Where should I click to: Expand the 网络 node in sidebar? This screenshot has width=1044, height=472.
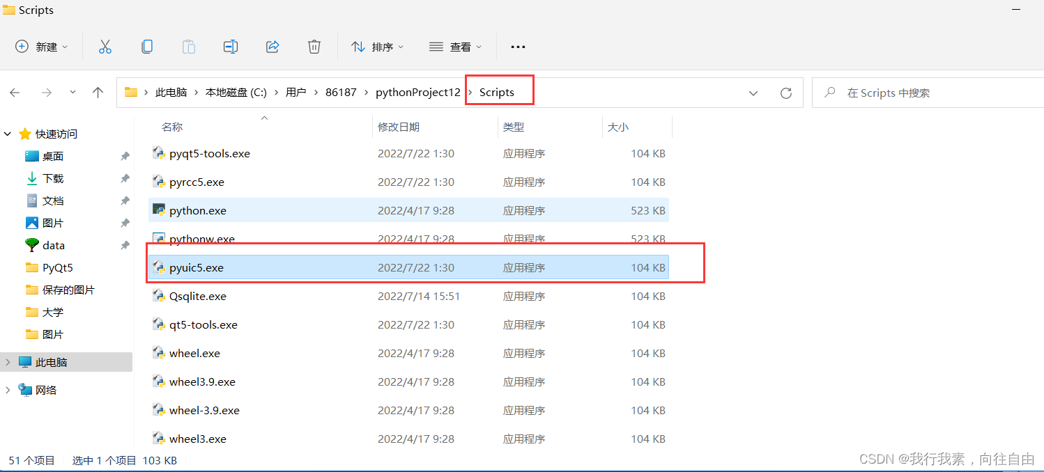pos(7,389)
